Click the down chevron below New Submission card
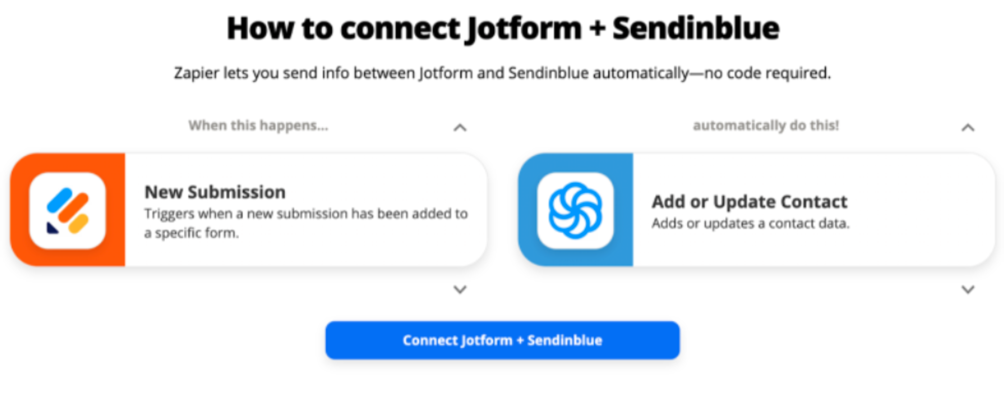The width and height of the screenshot is (1004, 398). [460, 290]
